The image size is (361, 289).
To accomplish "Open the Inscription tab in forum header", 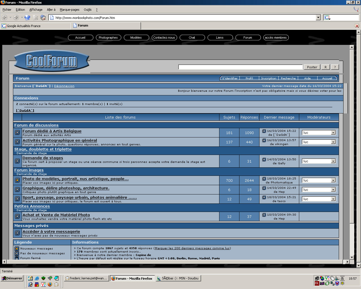I will click(x=268, y=78).
